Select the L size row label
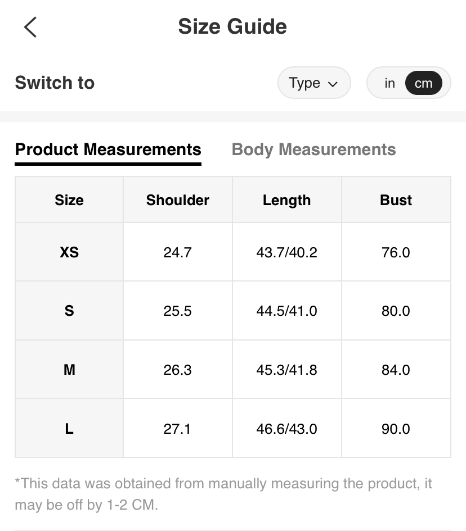The image size is (466, 531). coord(69,429)
